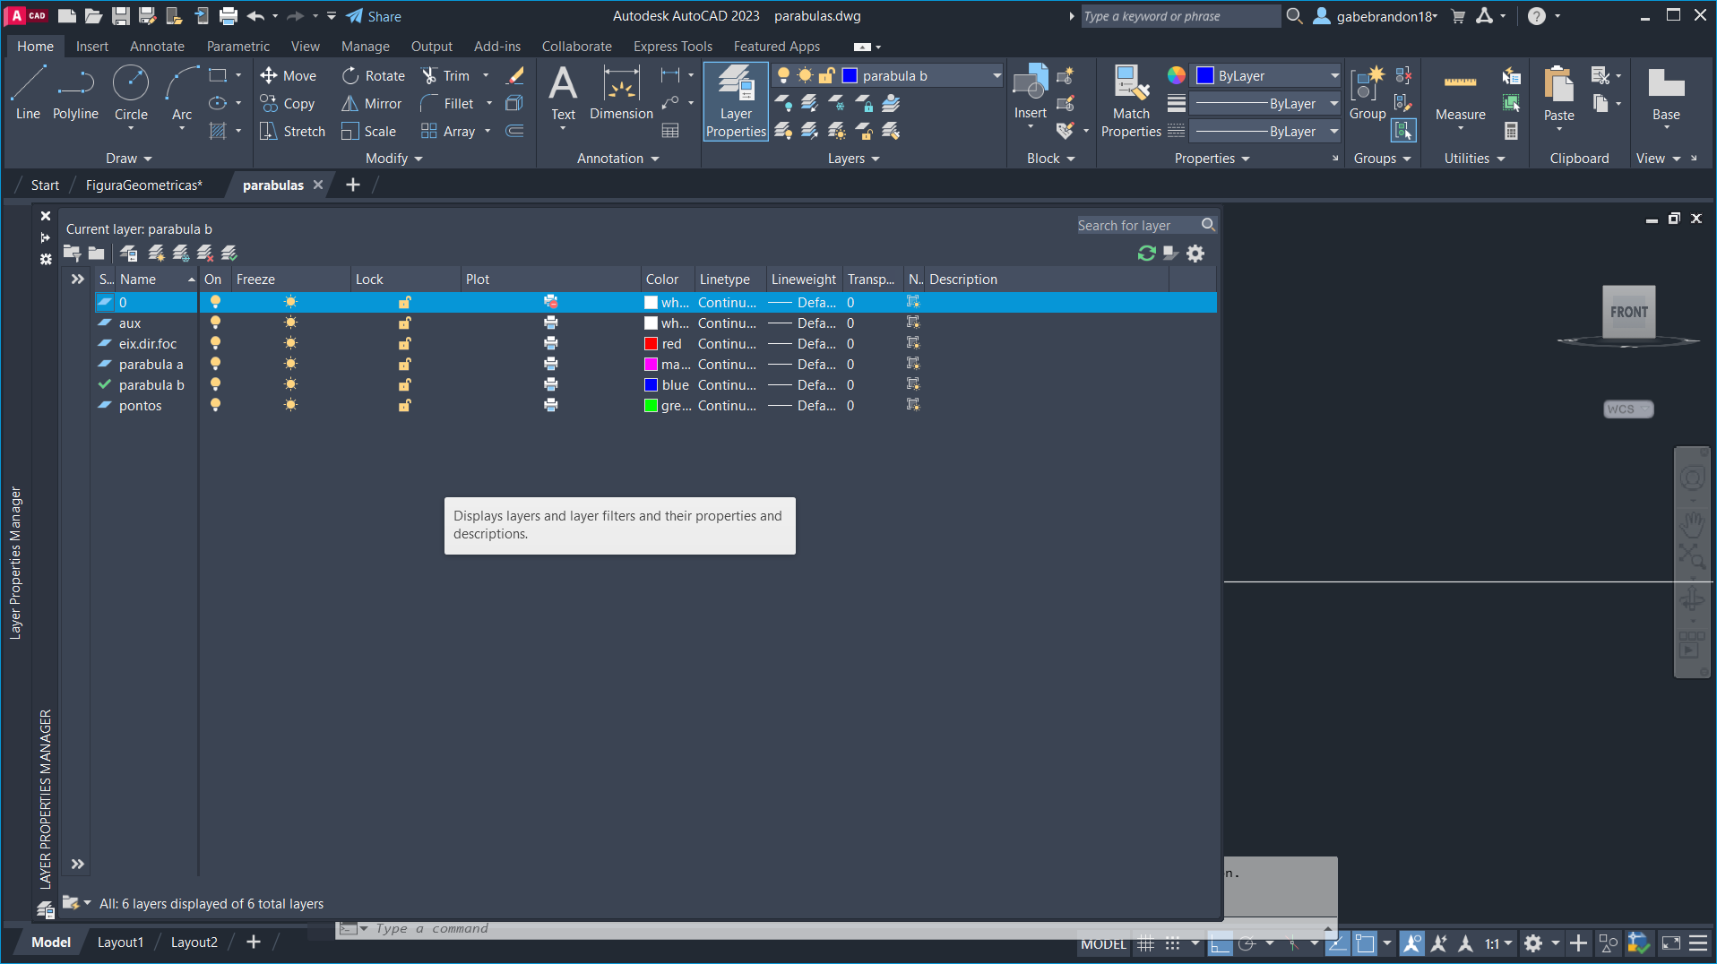This screenshot has height=964, width=1717.
Task: Turn off the aux layer light bulb
Action: (215, 323)
